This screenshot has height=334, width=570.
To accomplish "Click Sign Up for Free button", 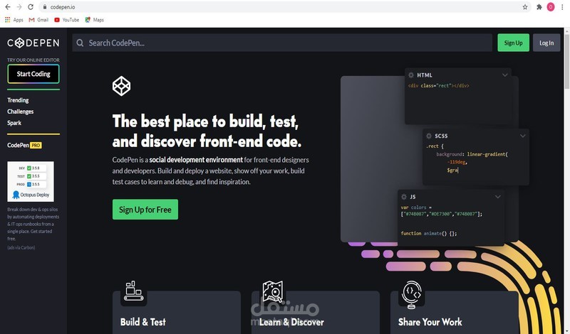I will pos(145,209).
